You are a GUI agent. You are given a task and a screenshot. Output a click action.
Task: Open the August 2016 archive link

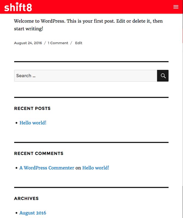(33, 213)
